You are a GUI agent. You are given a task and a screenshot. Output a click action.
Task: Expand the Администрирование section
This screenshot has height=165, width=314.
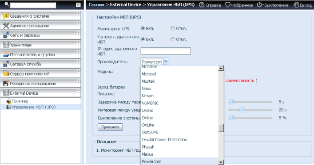tap(79, 23)
